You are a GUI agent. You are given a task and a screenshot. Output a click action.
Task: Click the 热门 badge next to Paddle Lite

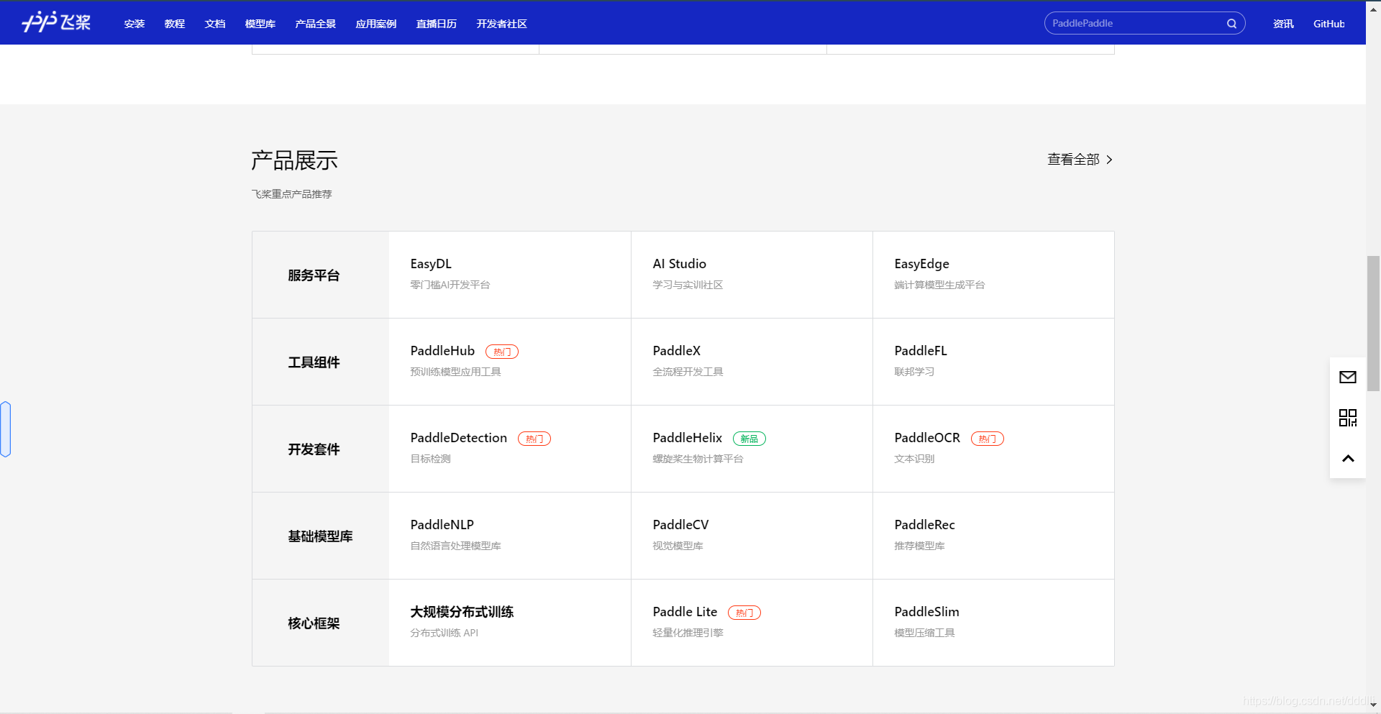744,613
